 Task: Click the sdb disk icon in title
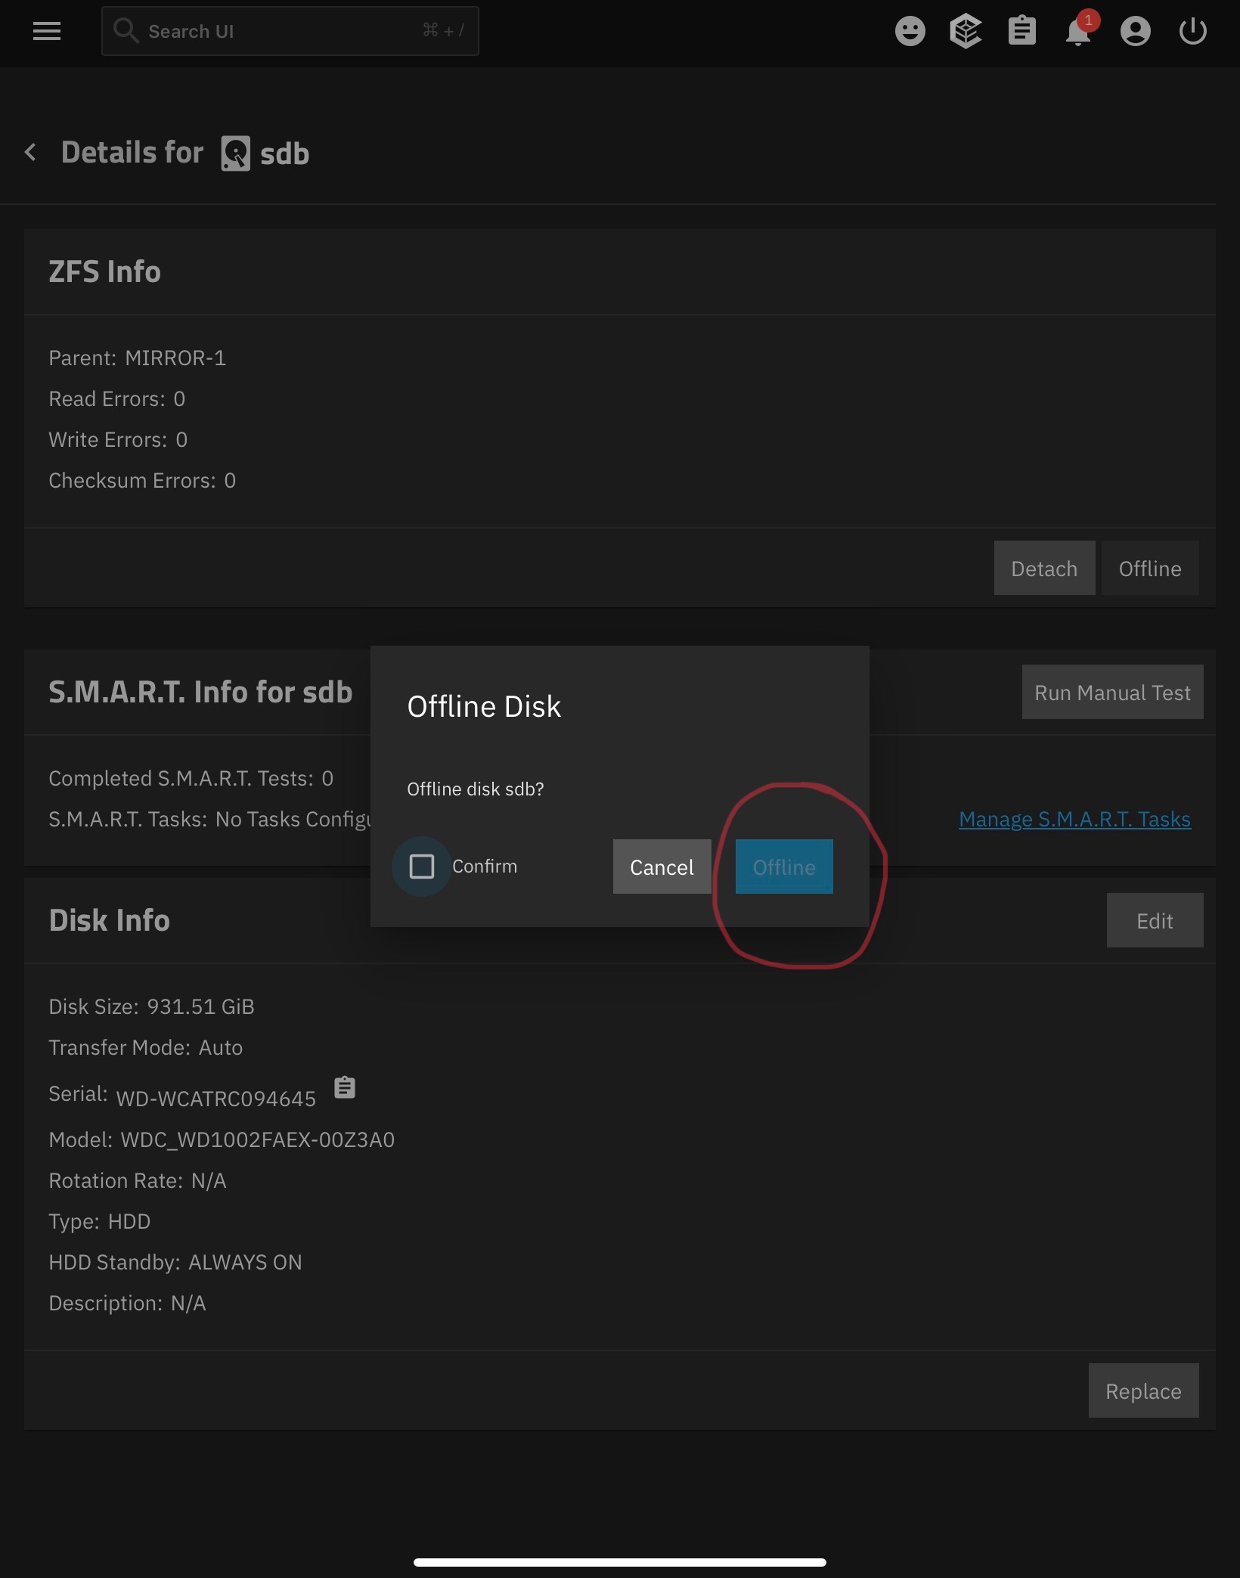236,153
